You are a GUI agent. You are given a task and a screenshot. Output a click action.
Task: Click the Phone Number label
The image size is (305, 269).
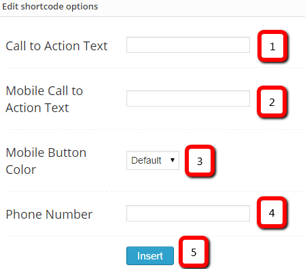tap(49, 214)
